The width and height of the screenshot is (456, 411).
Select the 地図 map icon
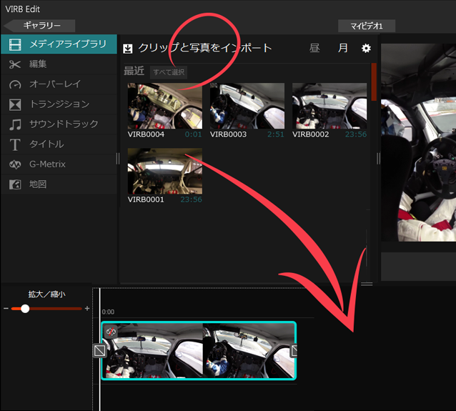pyautogui.click(x=15, y=184)
